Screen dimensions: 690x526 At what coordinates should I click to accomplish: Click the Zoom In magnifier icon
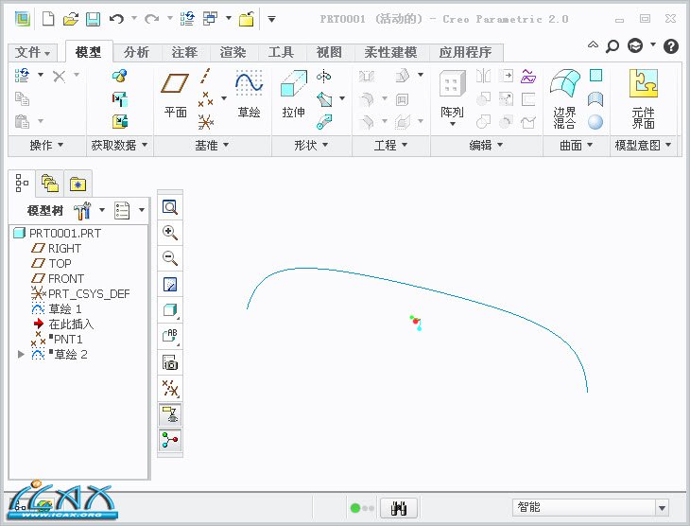click(170, 233)
